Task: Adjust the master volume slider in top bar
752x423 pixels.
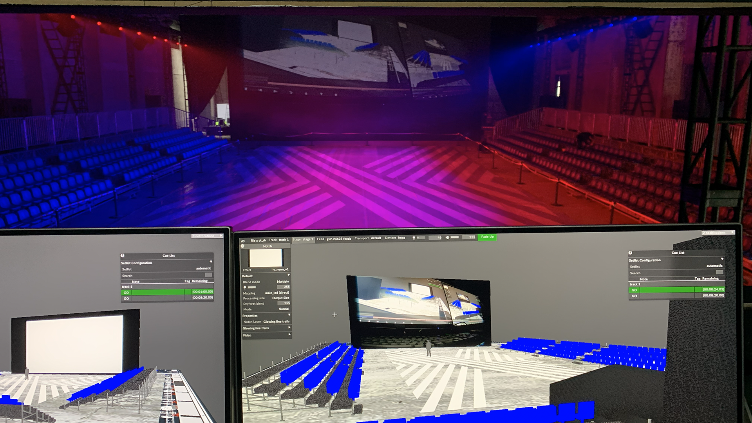Action: pyautogui.click(x=455, y=237)
